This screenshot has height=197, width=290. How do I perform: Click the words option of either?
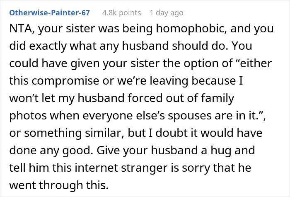(228, 63)
